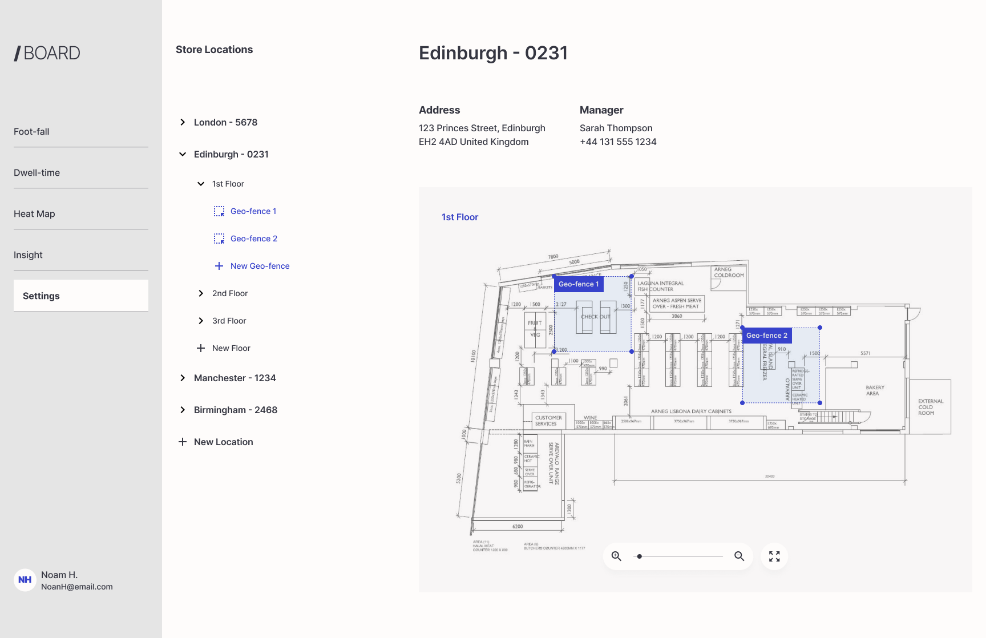This screenshot has width=986, height=638.
Task: Go to the Heat Map section
Action: (x=81, y=214)
